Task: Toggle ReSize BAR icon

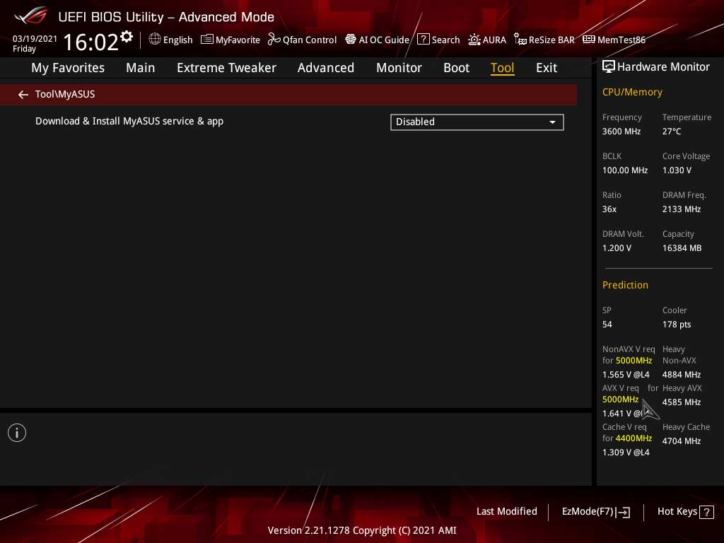Action: pyautogui.click(x=520, y=40)
